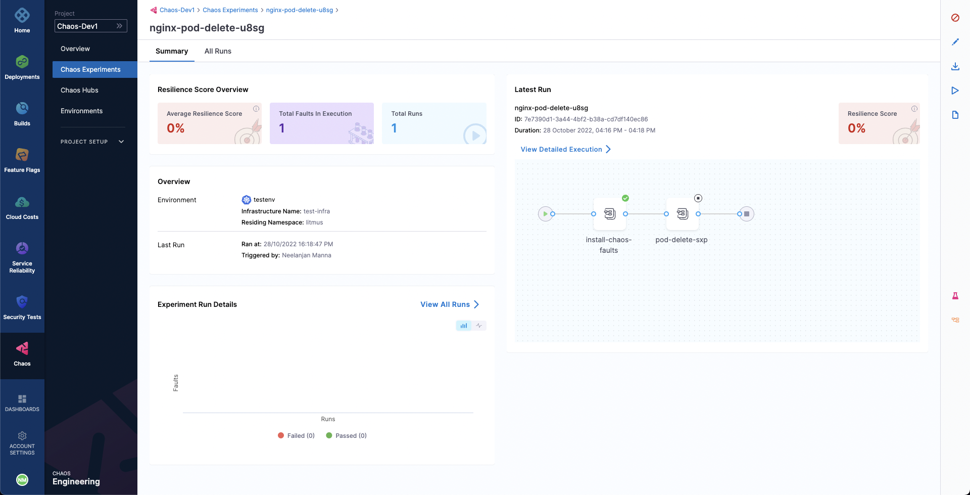
Task: Click the stop/disable red circle icon
Action: click(955, 18)
